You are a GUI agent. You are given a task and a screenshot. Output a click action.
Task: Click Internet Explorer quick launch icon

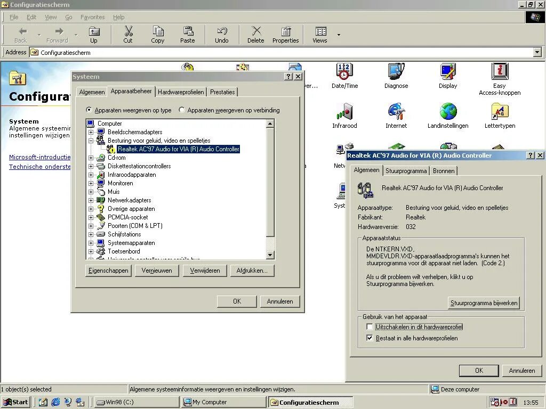(55, 402)
